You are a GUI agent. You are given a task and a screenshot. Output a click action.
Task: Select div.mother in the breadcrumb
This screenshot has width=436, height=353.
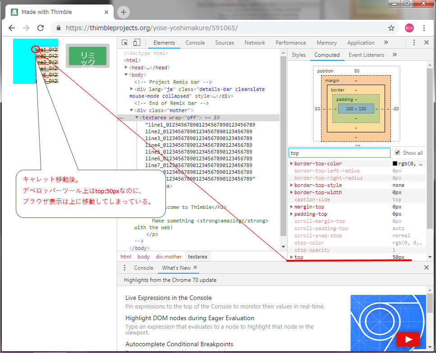[169, 257]
